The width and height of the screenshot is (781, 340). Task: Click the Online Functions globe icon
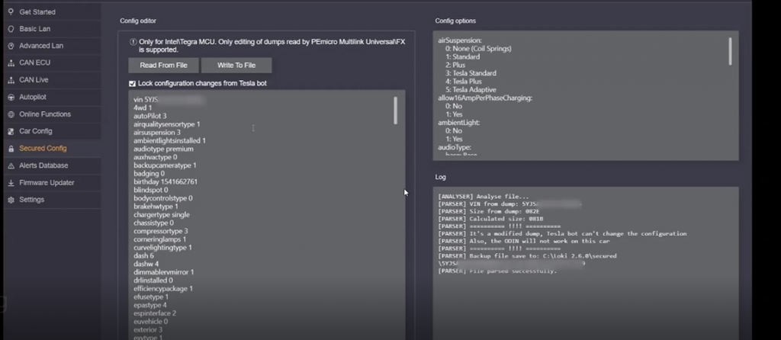point(10,114)
